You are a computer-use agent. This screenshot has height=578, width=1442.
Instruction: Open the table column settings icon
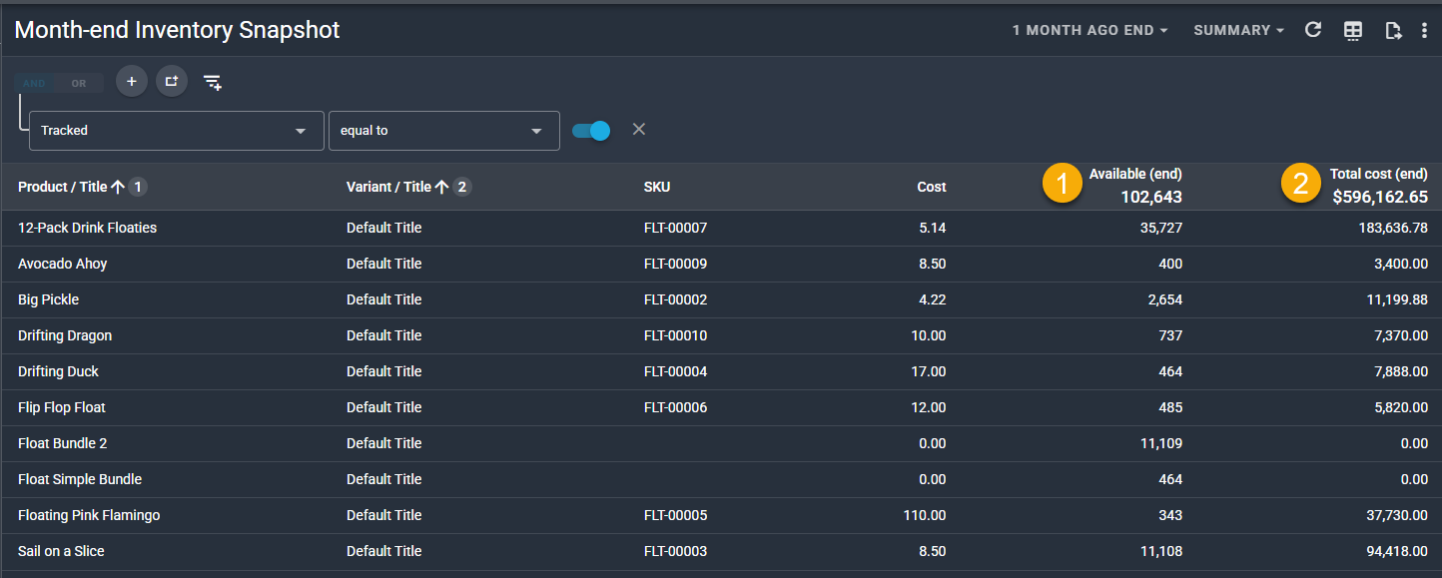point(1353,30)
